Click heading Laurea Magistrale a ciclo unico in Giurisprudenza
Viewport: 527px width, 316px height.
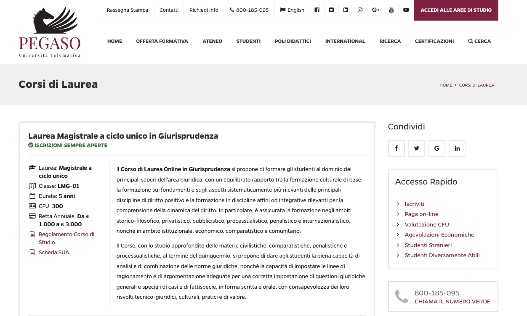pos(123,136)
